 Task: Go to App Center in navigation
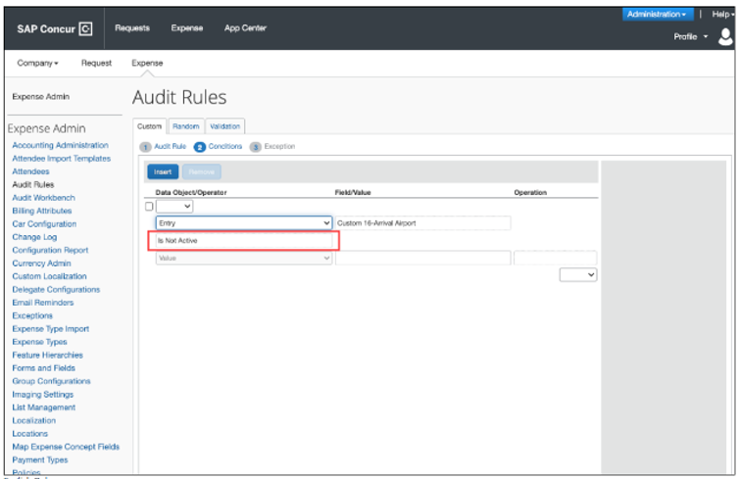coord(245,28)
